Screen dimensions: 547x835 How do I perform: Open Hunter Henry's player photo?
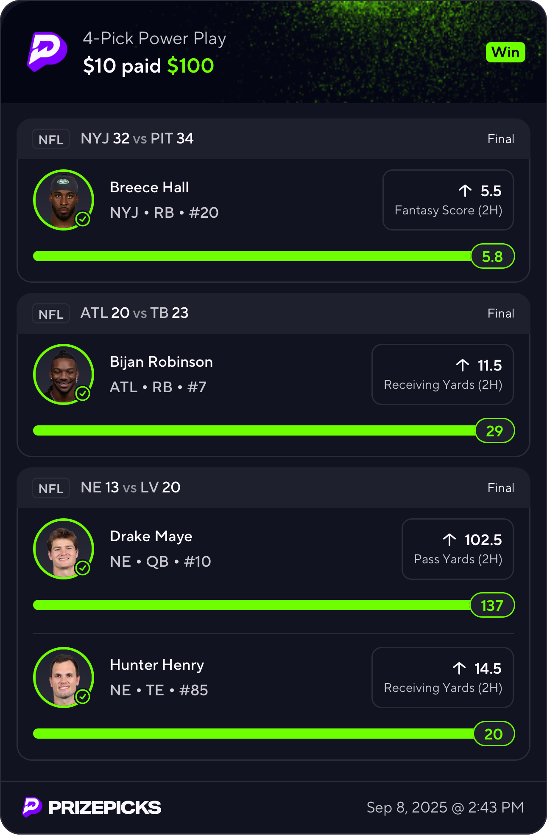[63, 676]
